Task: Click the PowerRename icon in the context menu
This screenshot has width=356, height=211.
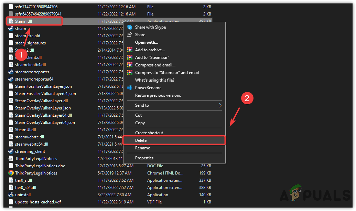Action: point(130,87)
